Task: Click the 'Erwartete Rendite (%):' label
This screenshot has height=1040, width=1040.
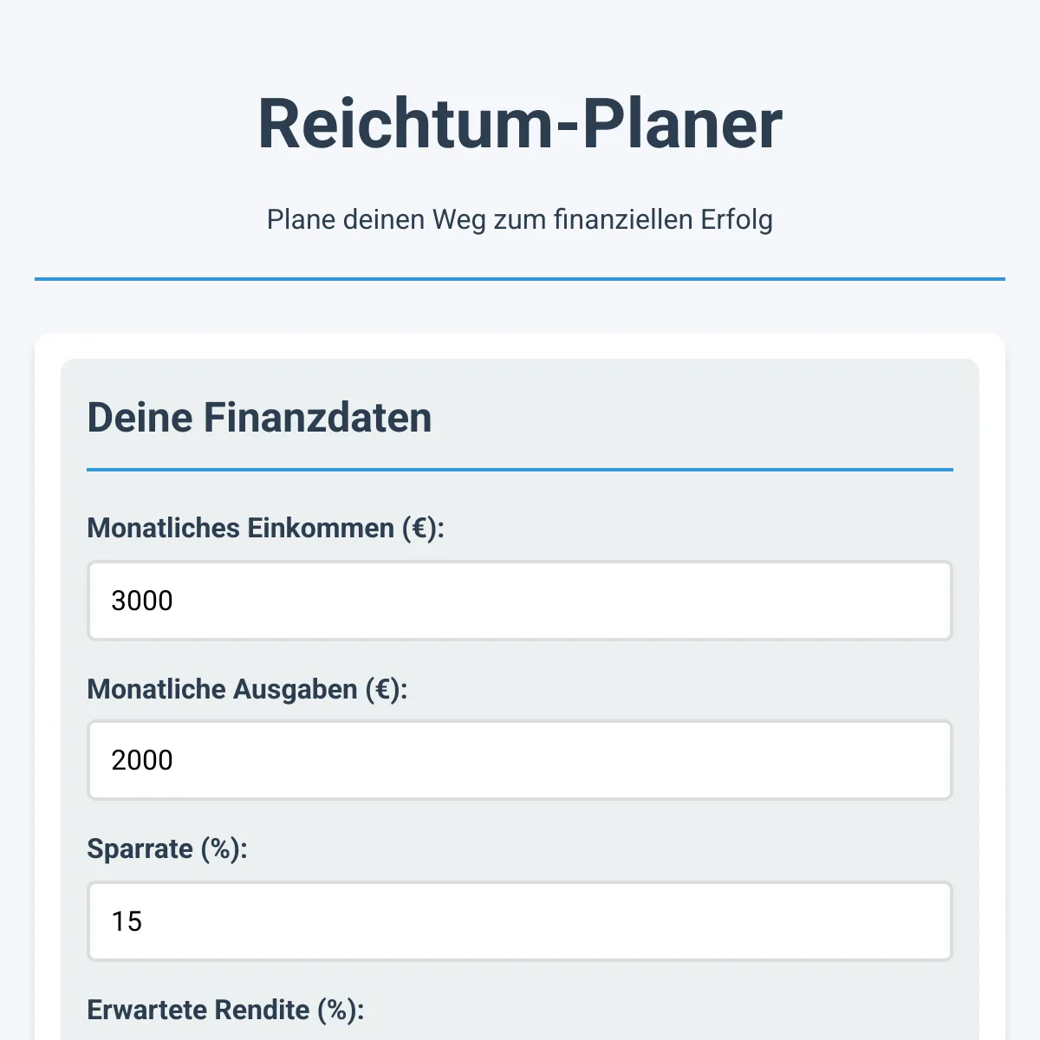Action: (x=225, y=1010)
